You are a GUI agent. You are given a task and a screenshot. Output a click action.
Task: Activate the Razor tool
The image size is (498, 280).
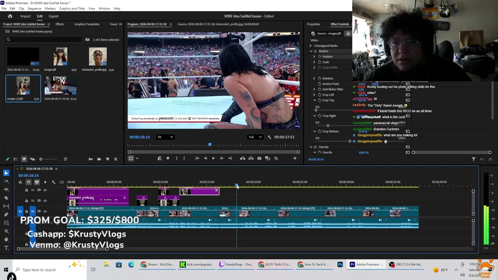(x=6, y=198)
